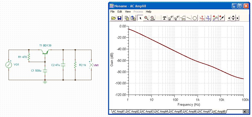The image size is (252, 117).
Task: Click the ground symbol in the schematic
Action: pos(45,82)
